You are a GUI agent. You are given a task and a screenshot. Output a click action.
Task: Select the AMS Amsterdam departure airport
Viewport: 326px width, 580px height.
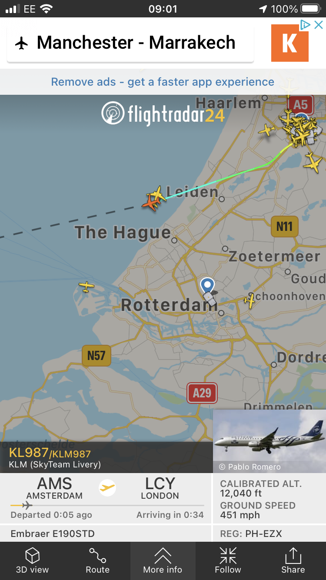point(54,488)
